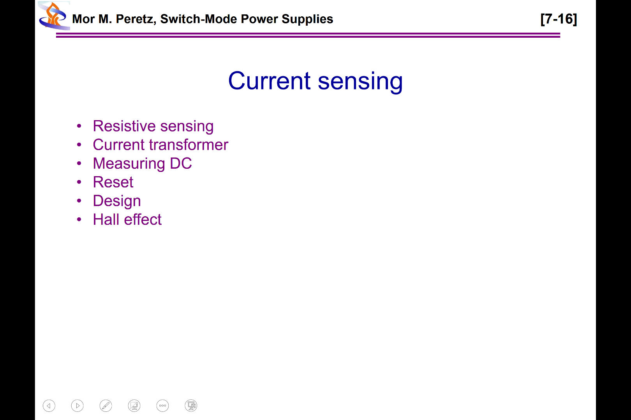Select the 'Resistive sensing' bullet
Image resolution: width=631 pixels, height=420 pixels.
coord(153,126)
